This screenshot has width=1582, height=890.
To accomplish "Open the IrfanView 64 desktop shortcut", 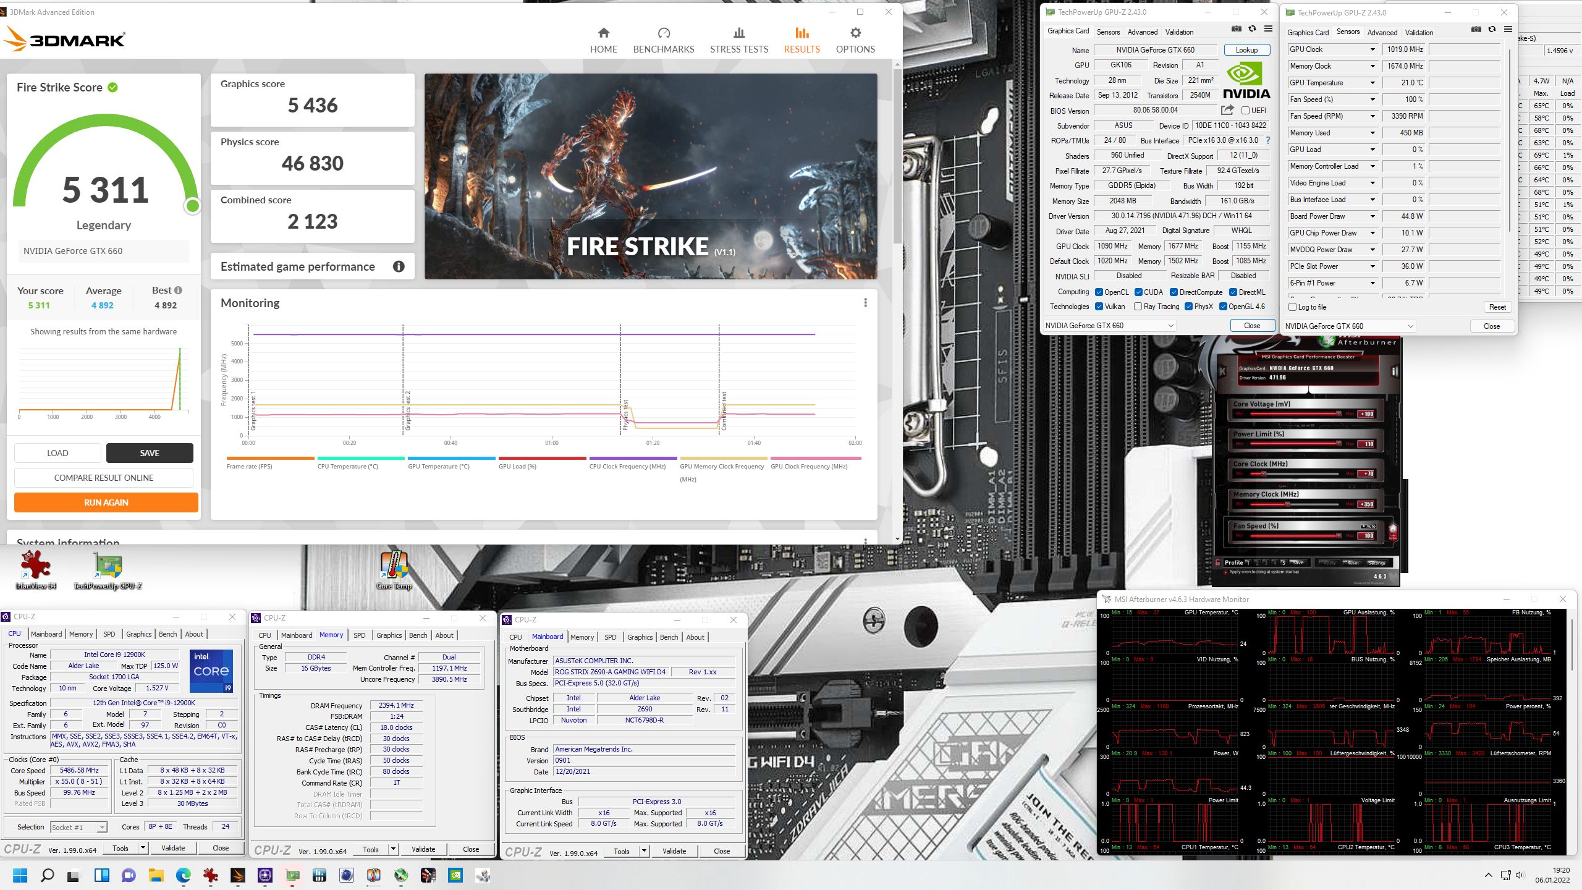I will (x=35, y=570).
